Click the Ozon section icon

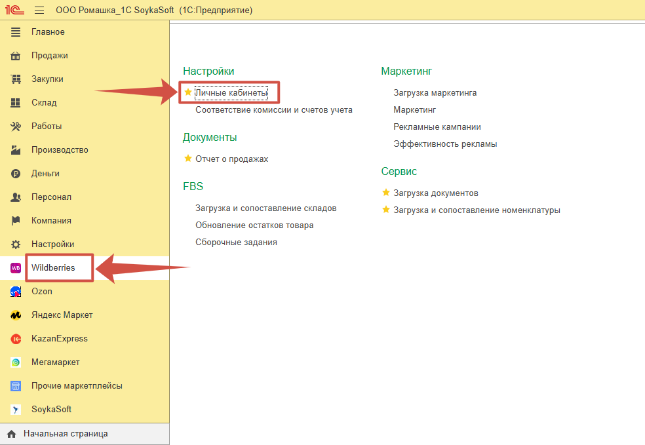[16, 292]
